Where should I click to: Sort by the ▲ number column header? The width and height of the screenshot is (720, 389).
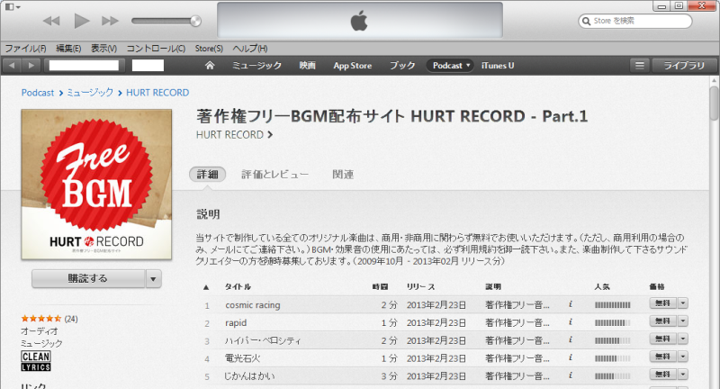click(206, 287)
